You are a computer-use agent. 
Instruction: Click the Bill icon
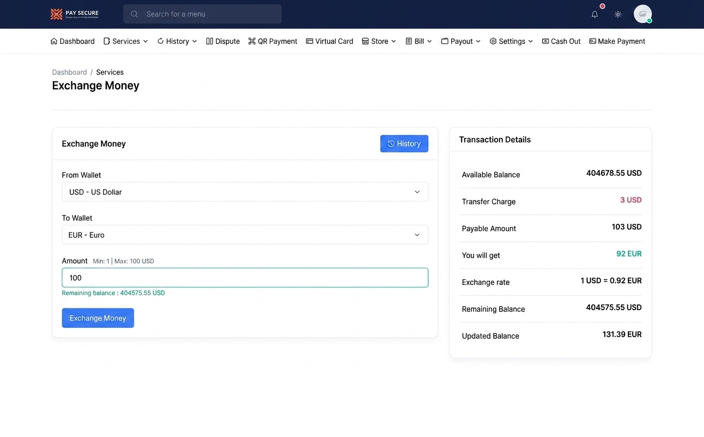[409, 41]
